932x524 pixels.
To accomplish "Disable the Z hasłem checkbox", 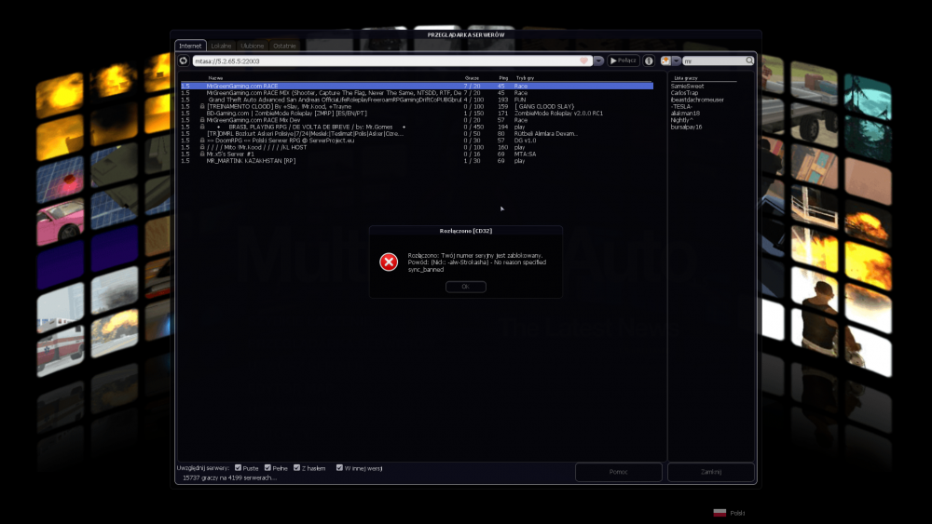I will [296, 467].
